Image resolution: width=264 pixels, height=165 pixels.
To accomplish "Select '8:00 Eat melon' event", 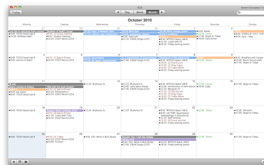I will (x=17, y=92).
